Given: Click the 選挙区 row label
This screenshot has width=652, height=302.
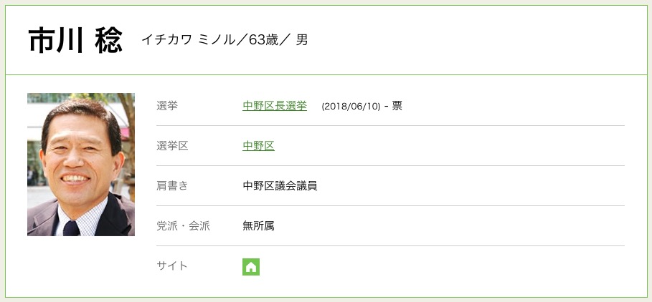Looking at the screenshot, I should 172,146.
